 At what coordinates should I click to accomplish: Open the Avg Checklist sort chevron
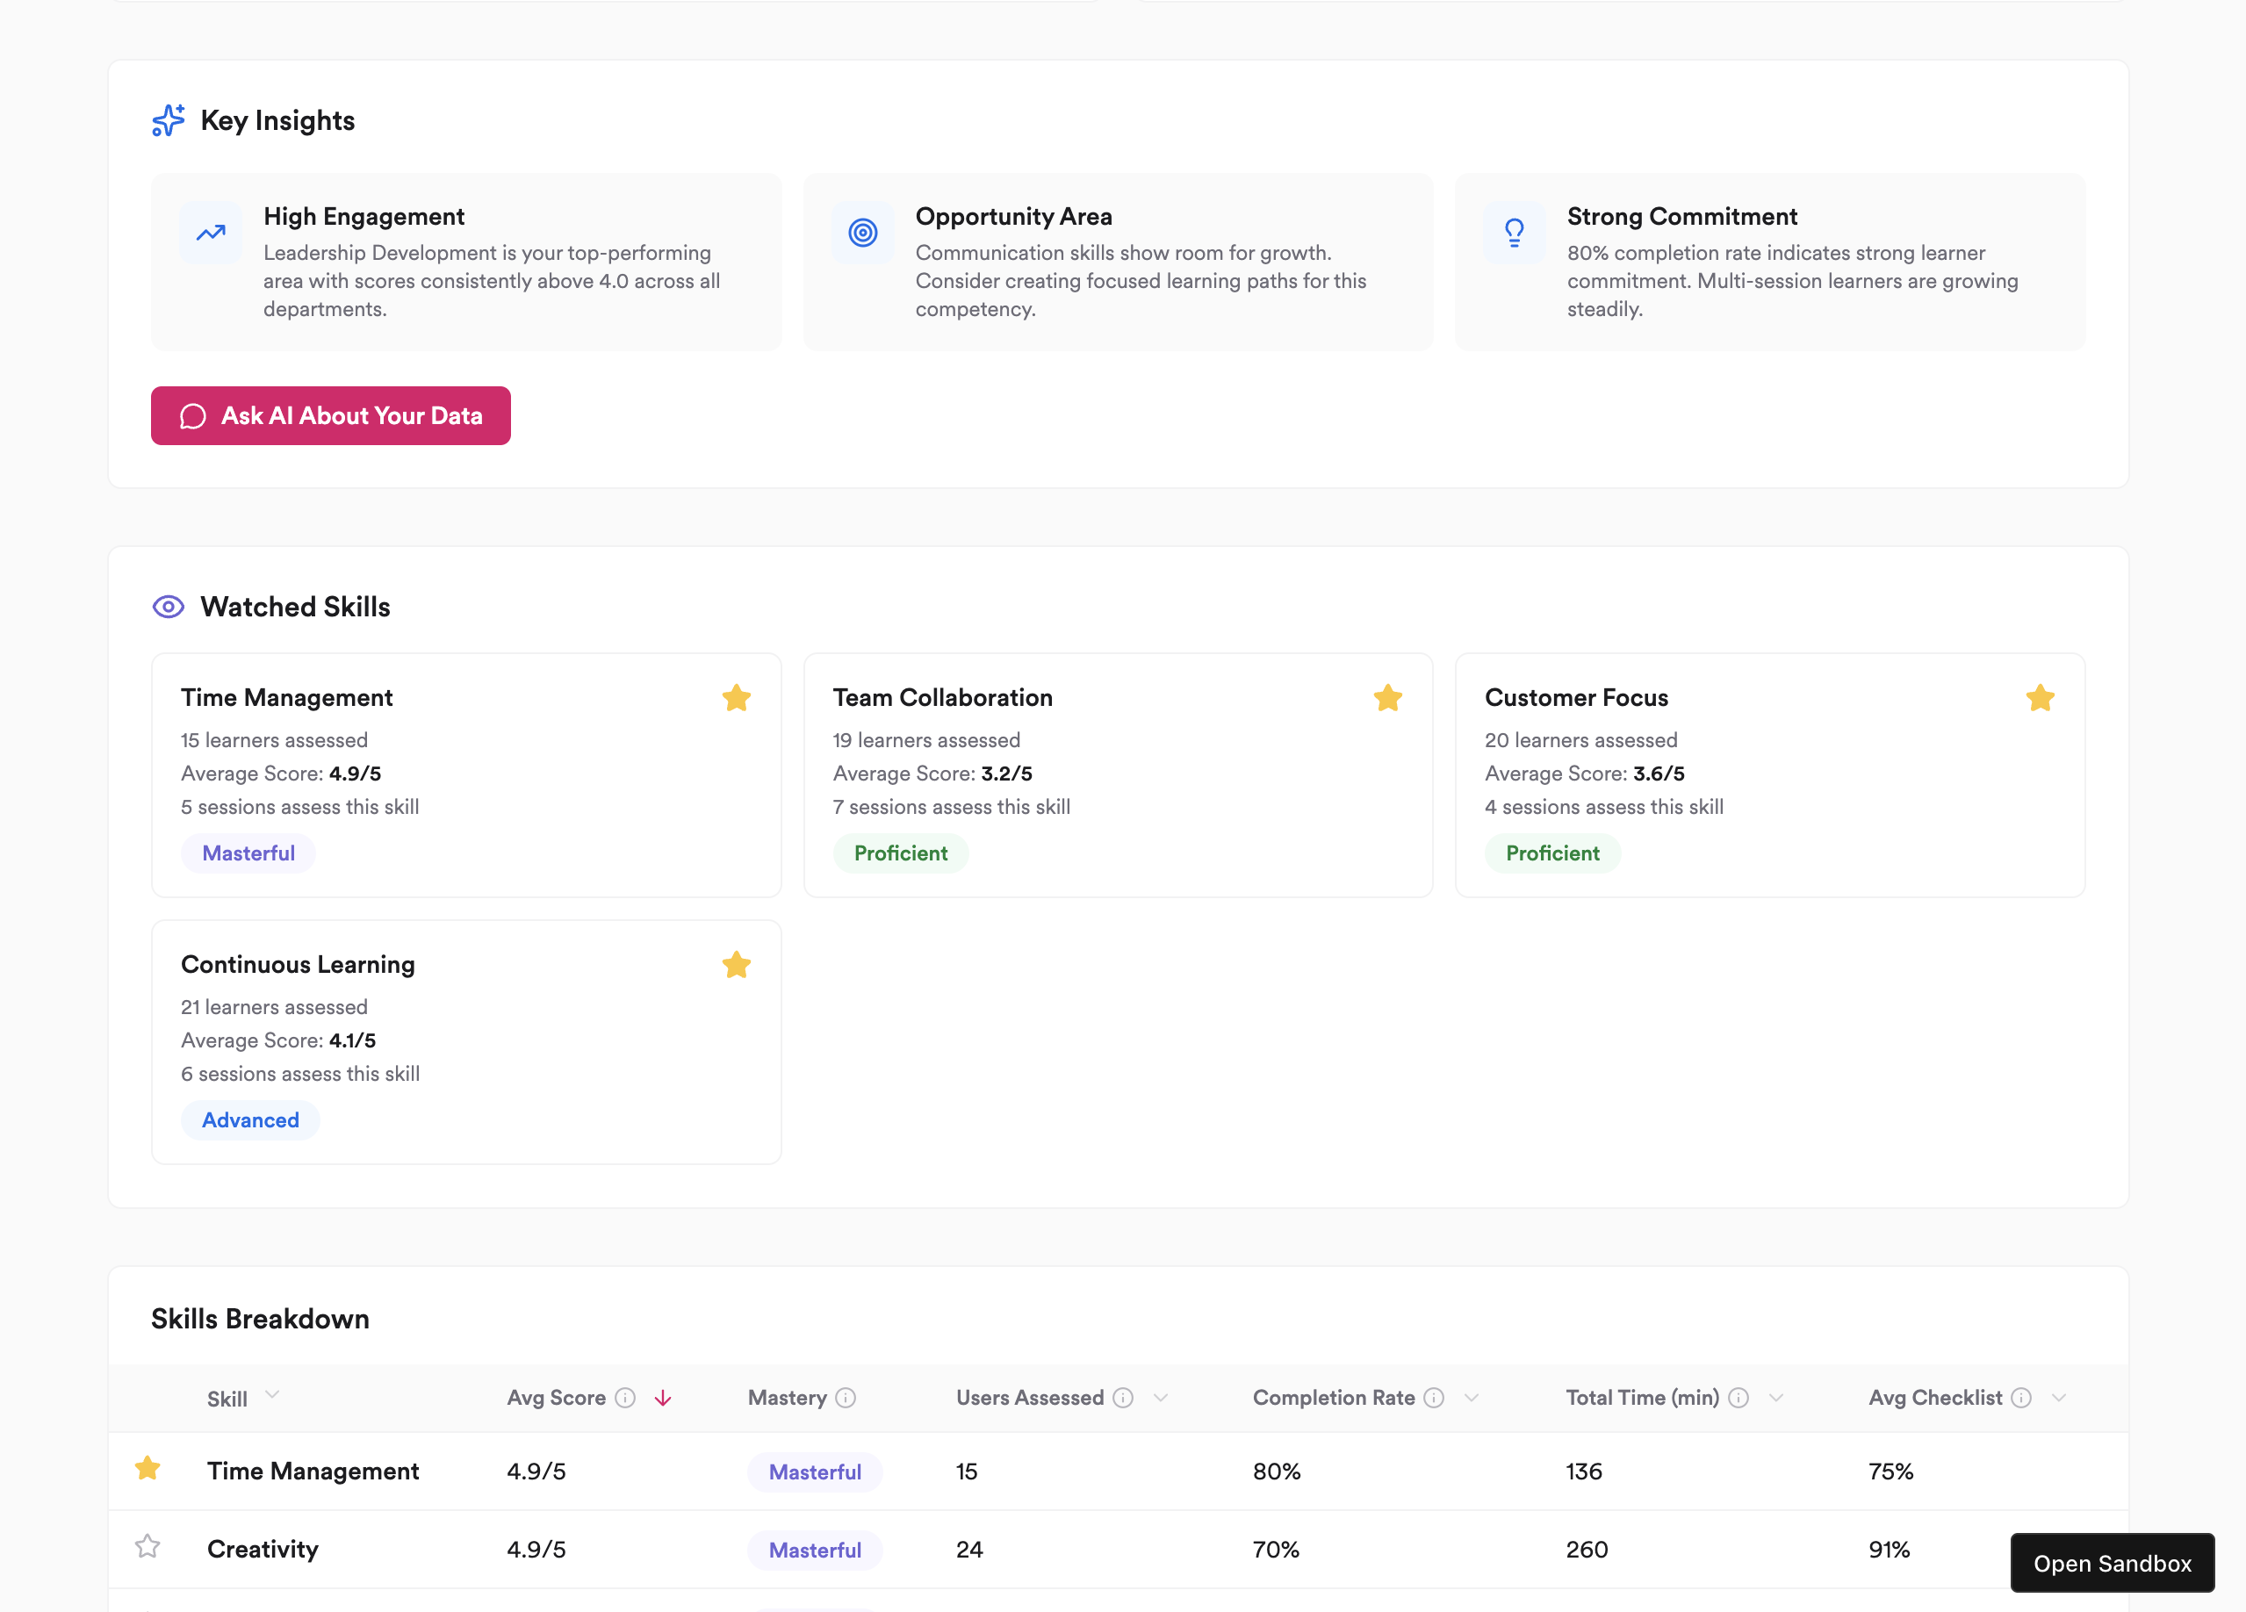pyautogui.click(x=2059, y=1397)
